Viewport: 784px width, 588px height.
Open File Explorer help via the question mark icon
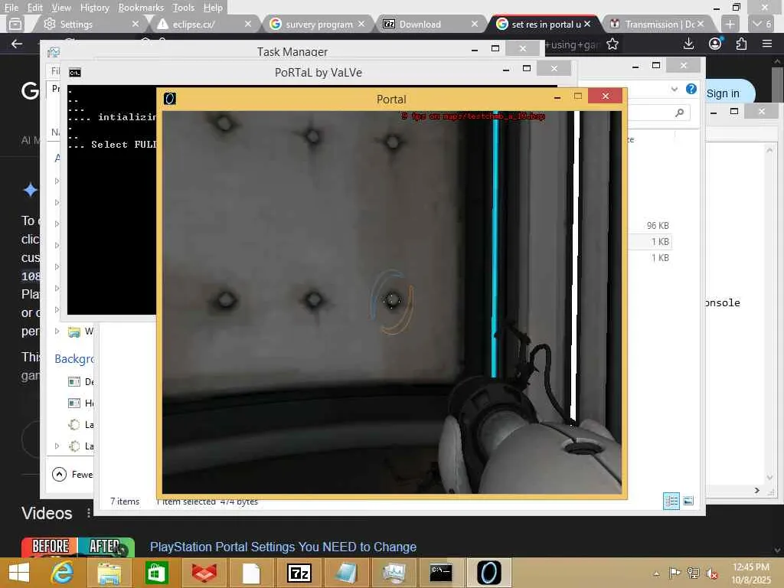click(x=691, y=89)
